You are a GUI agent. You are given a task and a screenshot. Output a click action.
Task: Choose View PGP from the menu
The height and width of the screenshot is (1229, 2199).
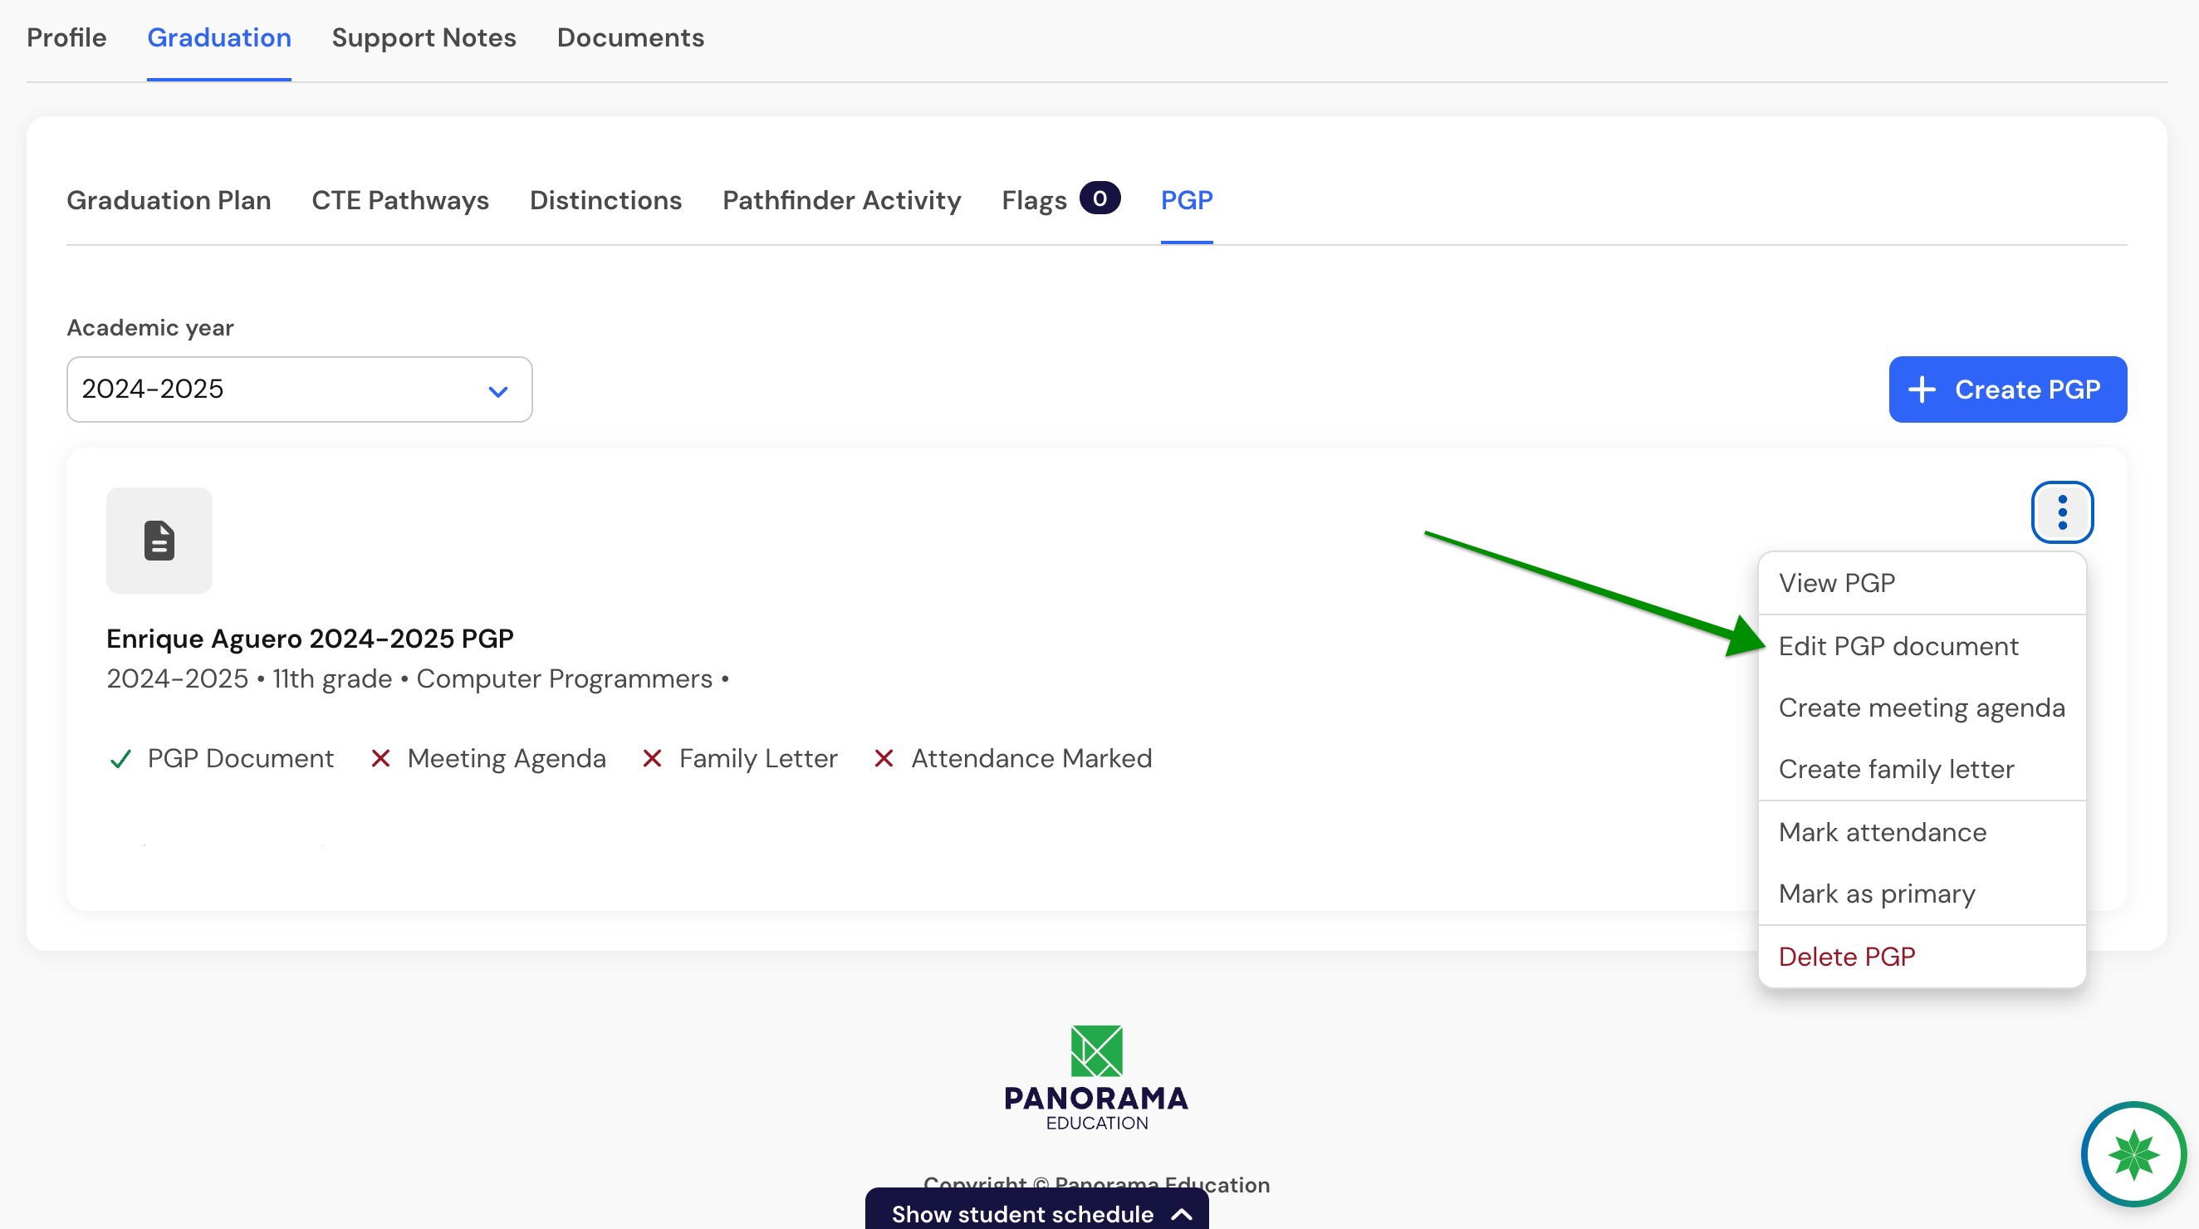1922,583
